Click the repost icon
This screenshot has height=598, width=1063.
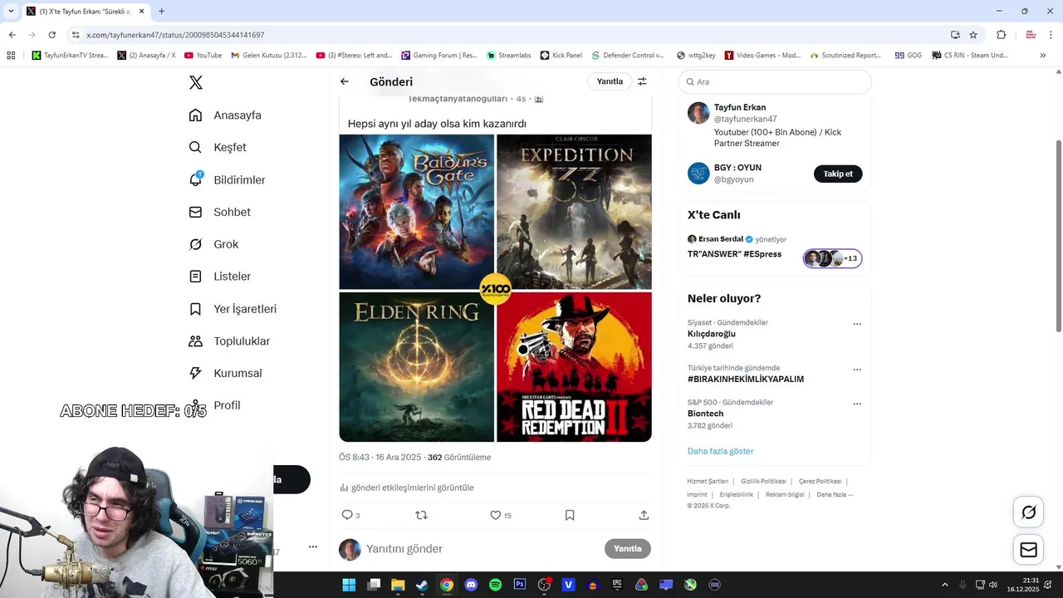pyautogui.click(x=421, y=515)
